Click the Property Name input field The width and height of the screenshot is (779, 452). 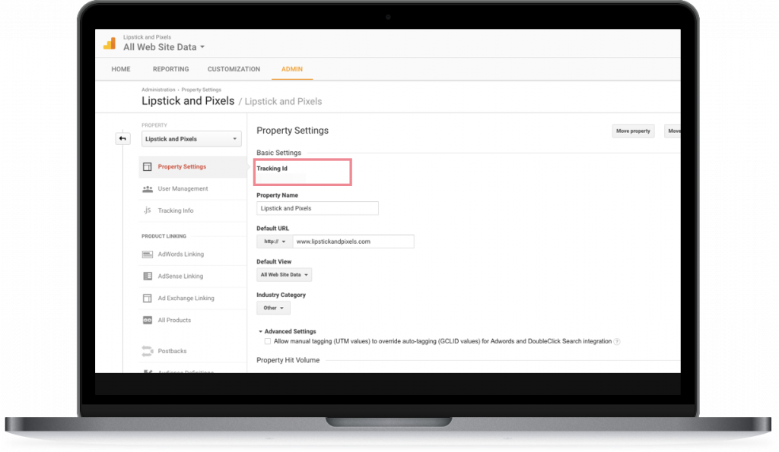pyautogui.click(x=317, y=208)
